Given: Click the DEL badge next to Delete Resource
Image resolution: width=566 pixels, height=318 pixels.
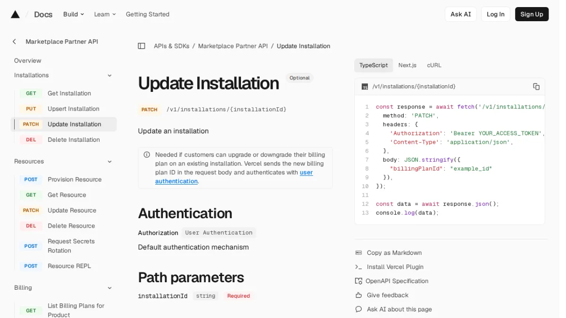Looking at the screenshot, I should (x=31, y=226).
